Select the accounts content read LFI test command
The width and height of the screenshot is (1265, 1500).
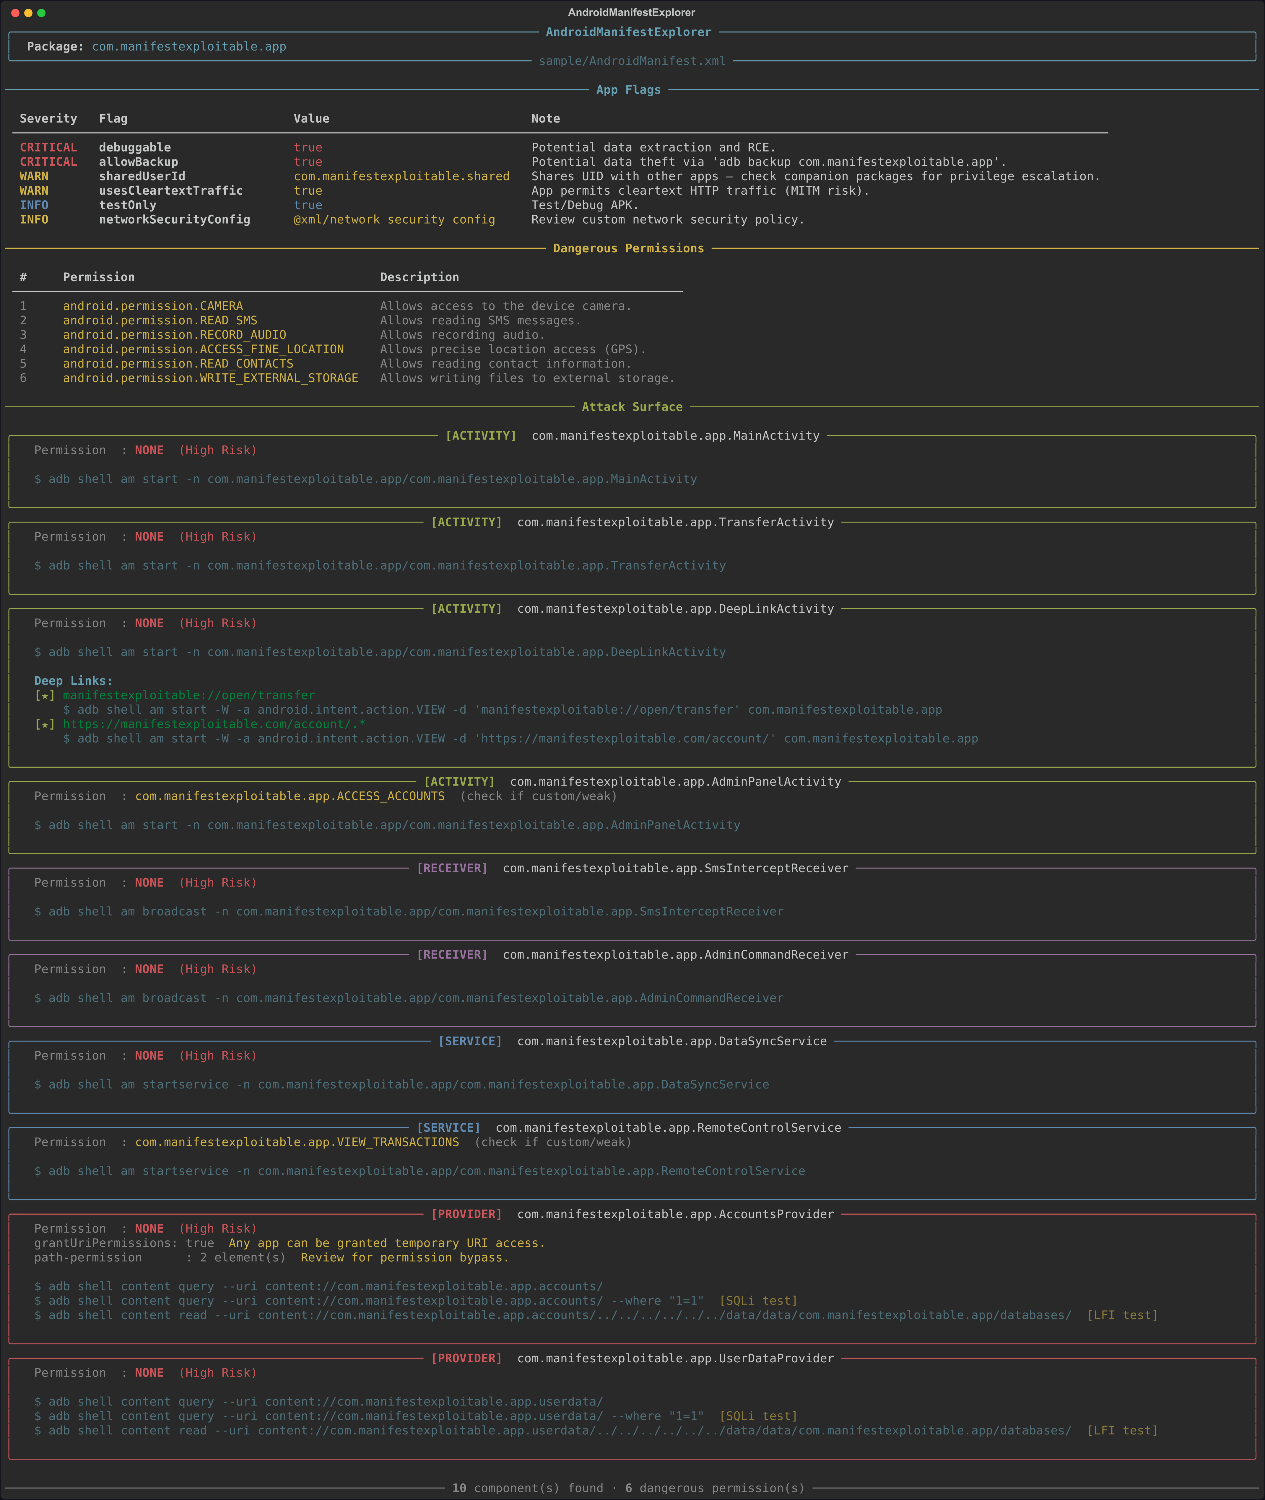point(596,1315)
